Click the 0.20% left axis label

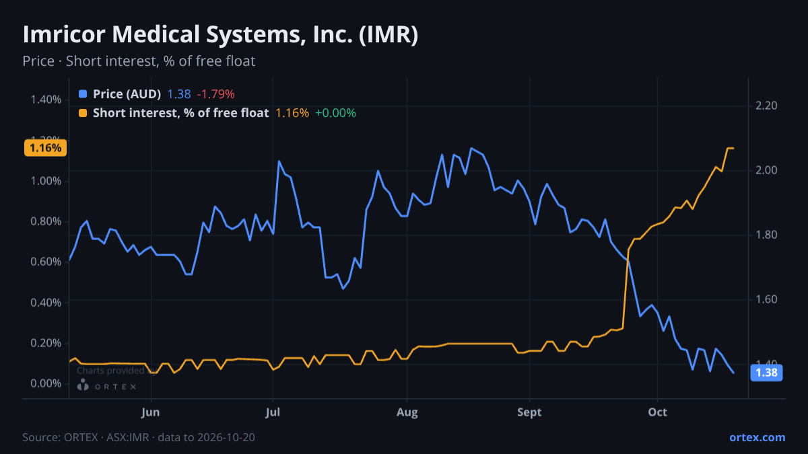pos(46,343)
